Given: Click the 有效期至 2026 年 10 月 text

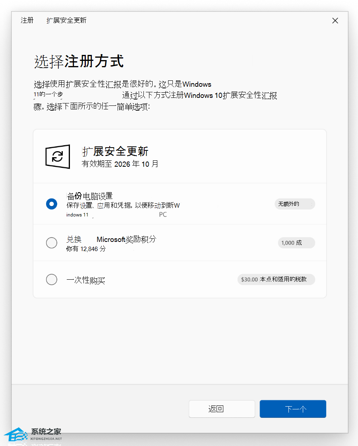Looking at the screenshot, I should pyautogui.click(x=120, y=164).
